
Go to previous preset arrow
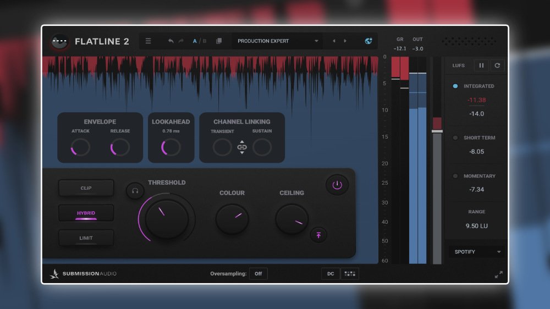click(x=334, y=41)
